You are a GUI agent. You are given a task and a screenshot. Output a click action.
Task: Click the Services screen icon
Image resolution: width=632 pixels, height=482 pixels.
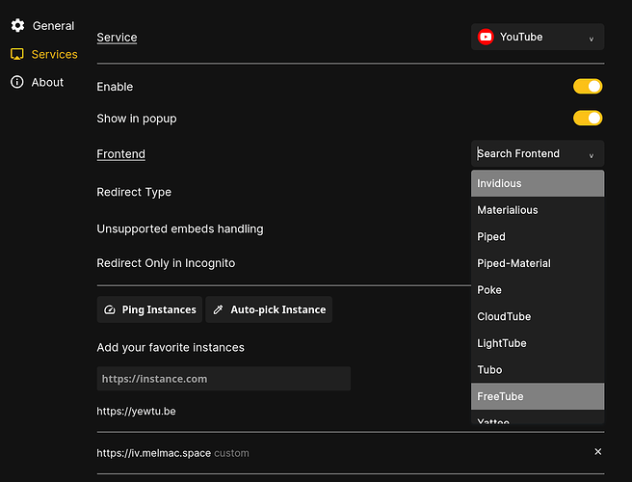[x=17, y=54]
